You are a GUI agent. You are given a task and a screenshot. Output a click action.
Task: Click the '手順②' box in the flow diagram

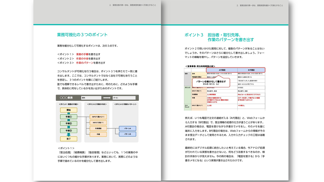[69, 124]
